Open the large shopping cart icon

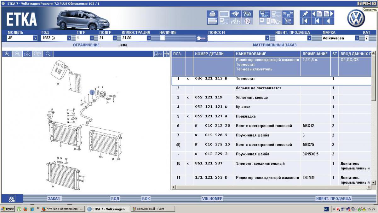point(288,21)
